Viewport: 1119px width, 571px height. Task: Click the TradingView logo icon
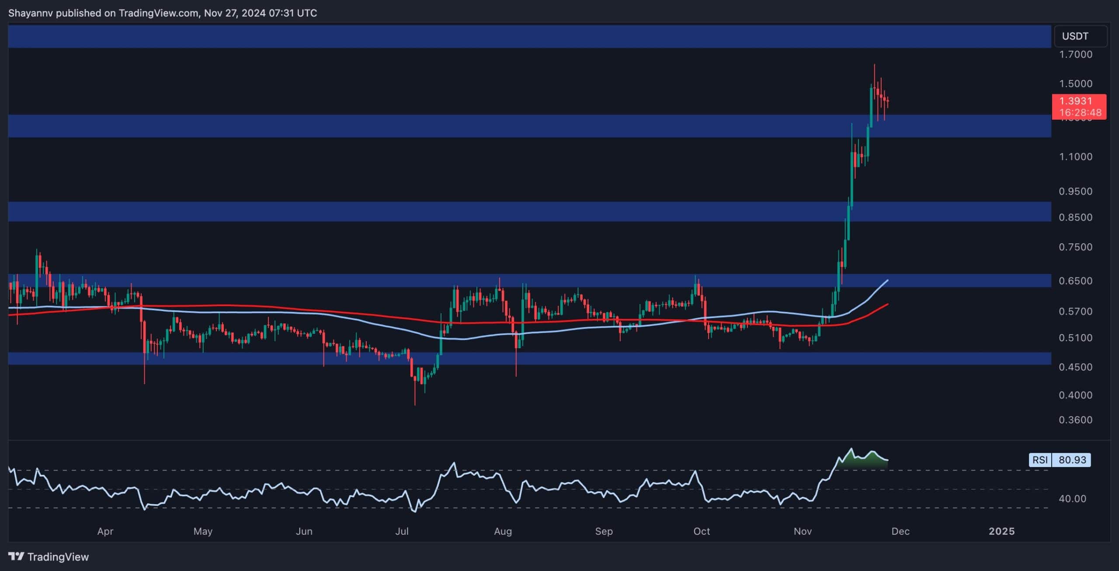click(17, 557)
